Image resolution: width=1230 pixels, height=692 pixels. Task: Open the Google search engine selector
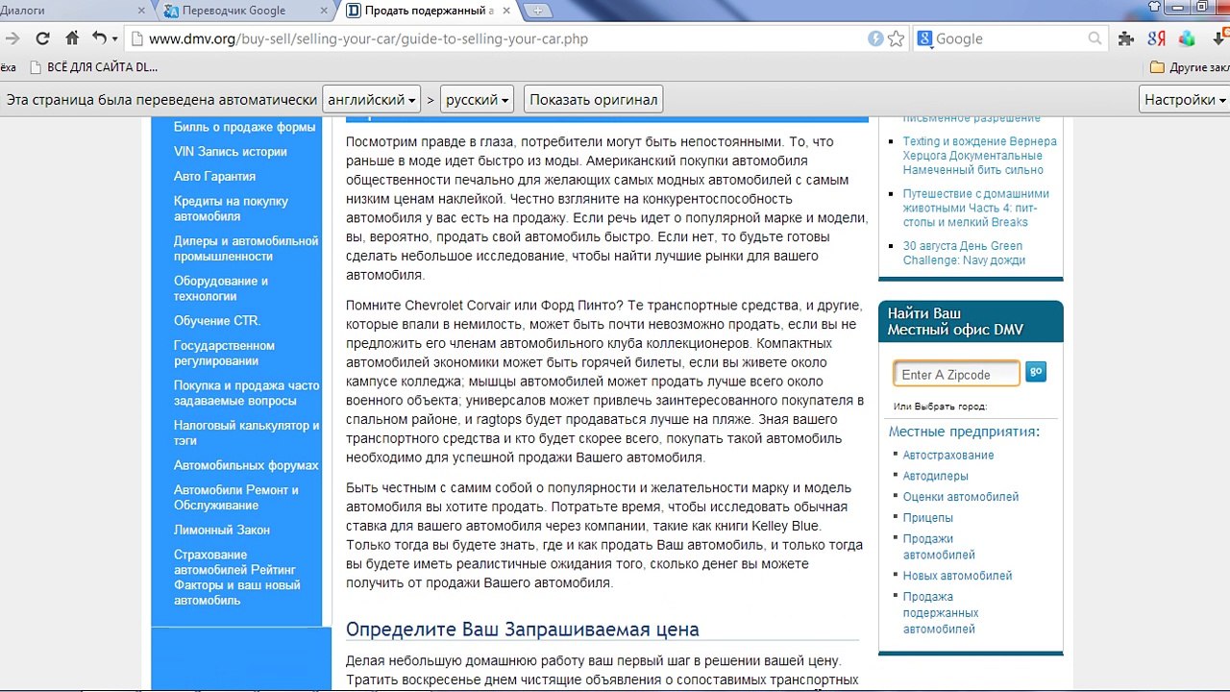coord(924,38)
